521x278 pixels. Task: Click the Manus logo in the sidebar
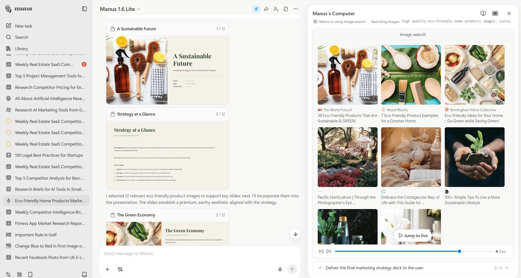pyautogui.click(x=19, y=9)
